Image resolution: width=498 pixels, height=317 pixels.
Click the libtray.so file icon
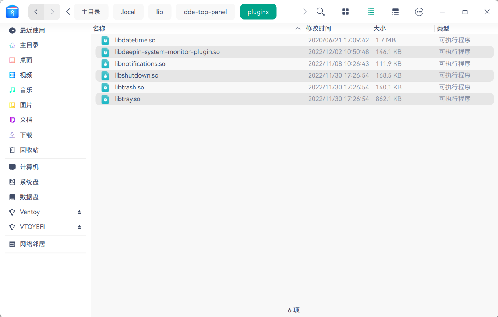[105, 99]
